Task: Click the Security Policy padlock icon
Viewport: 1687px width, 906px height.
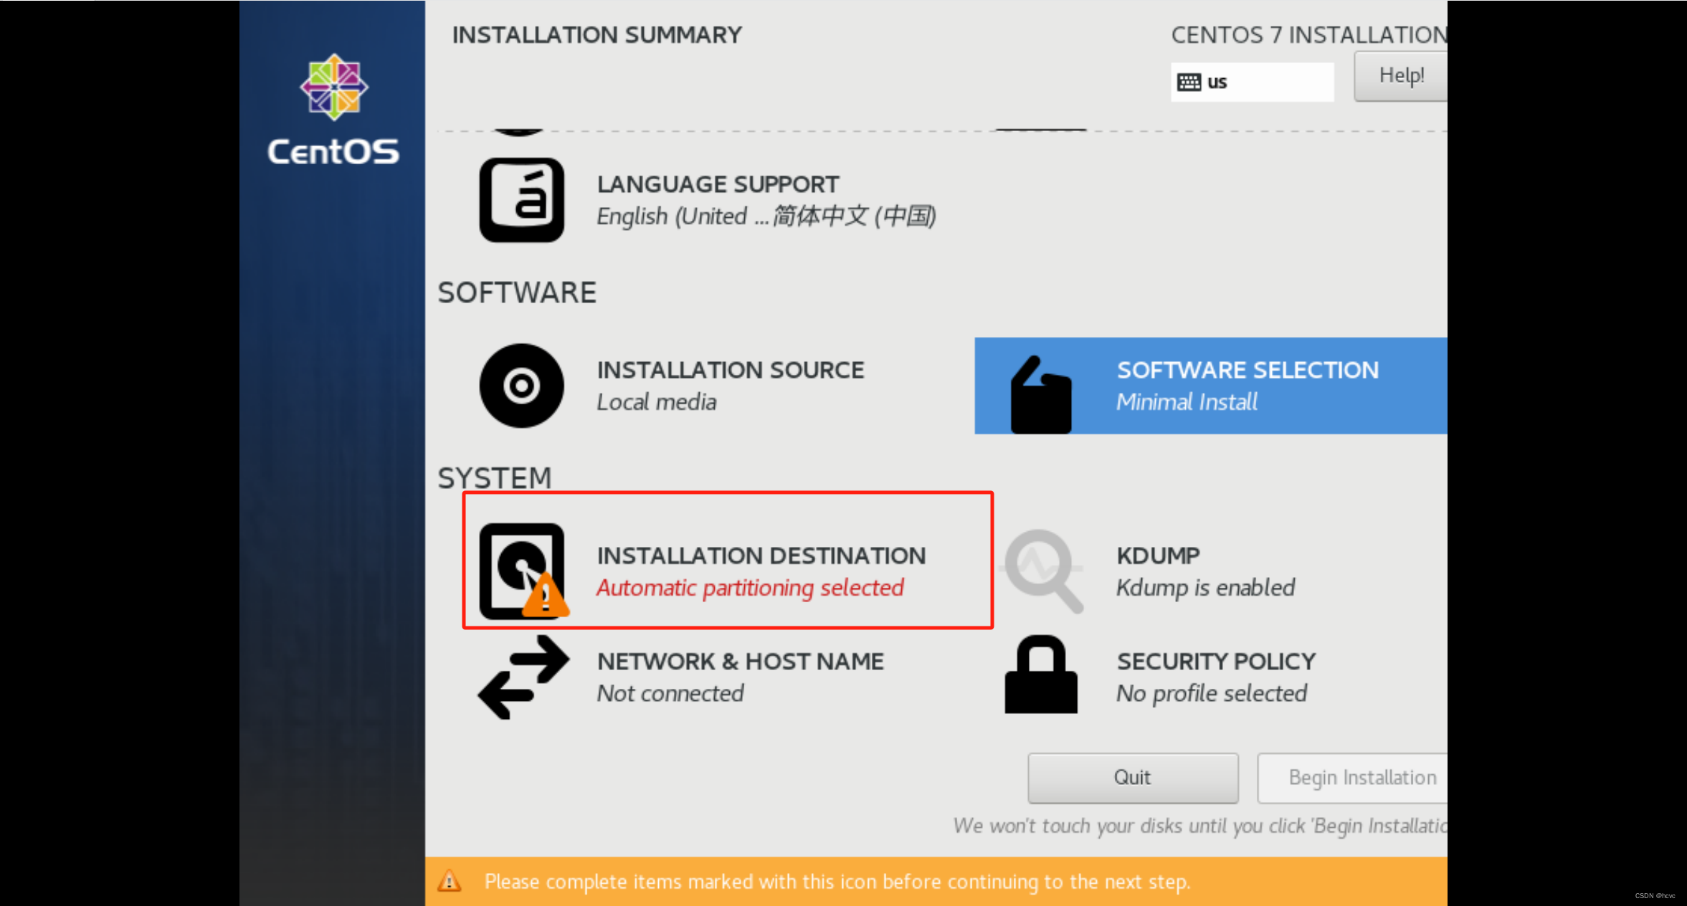Action: coord(1040,674)
